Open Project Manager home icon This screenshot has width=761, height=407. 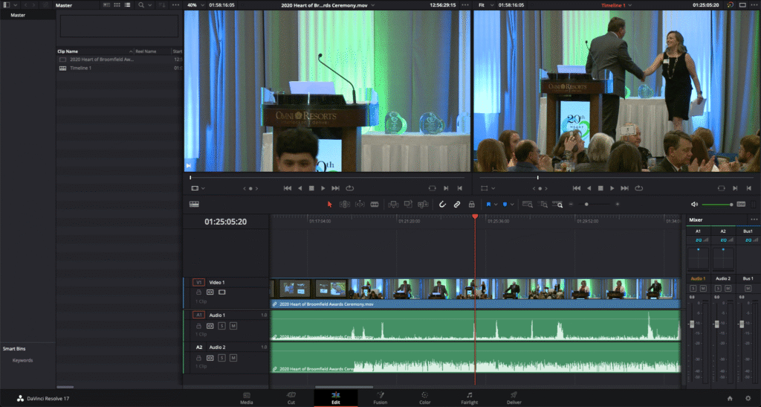(x=730, y=398)
